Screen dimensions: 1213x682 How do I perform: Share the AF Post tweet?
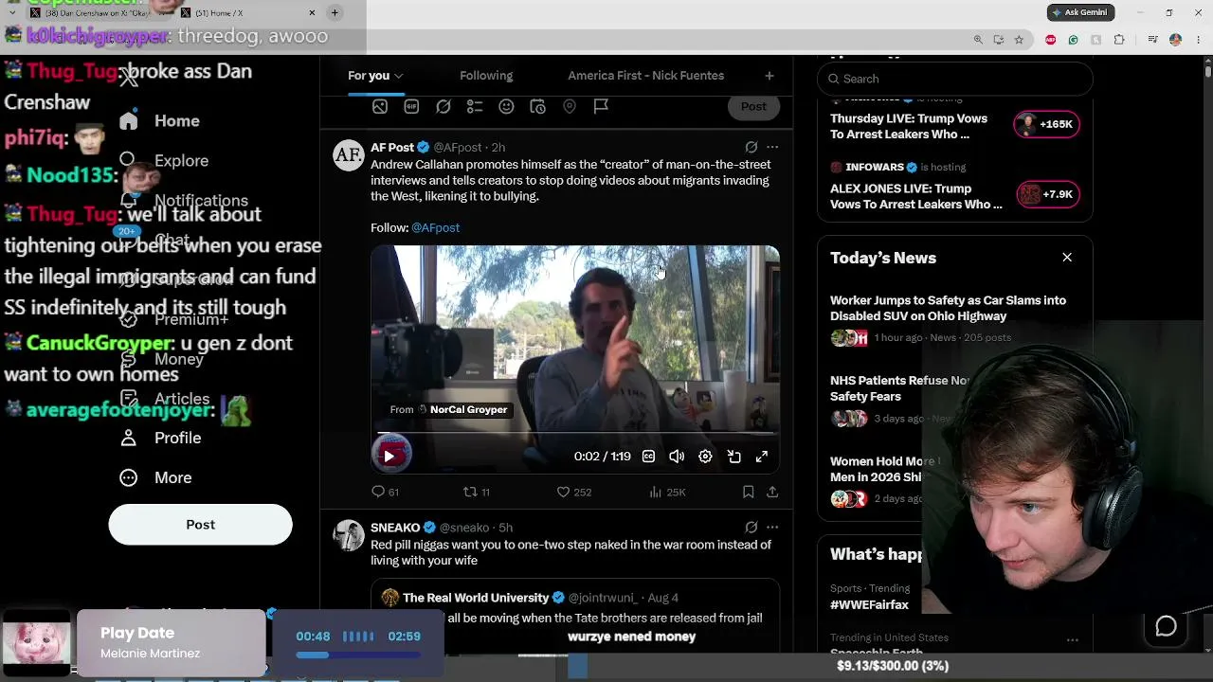click(x=772, y=492)
